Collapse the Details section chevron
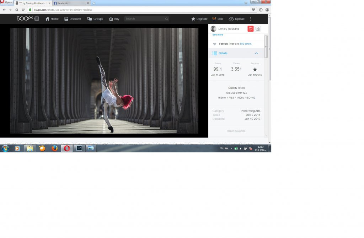364x238 pixels. pyautogui.click(x=256, y=53)
